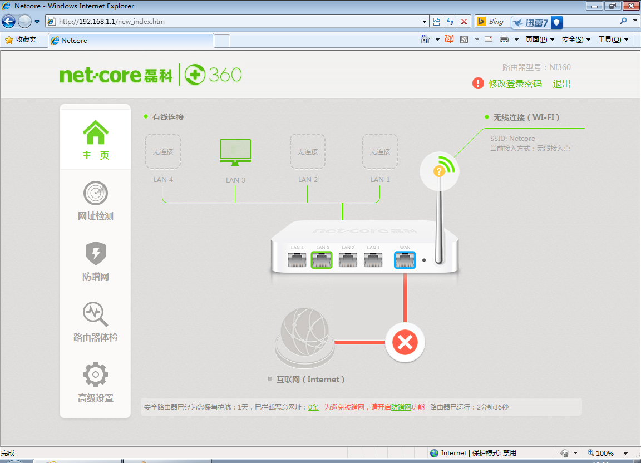
Task: Click the Wi-Fi signal status icon
Action: point(440,171)
